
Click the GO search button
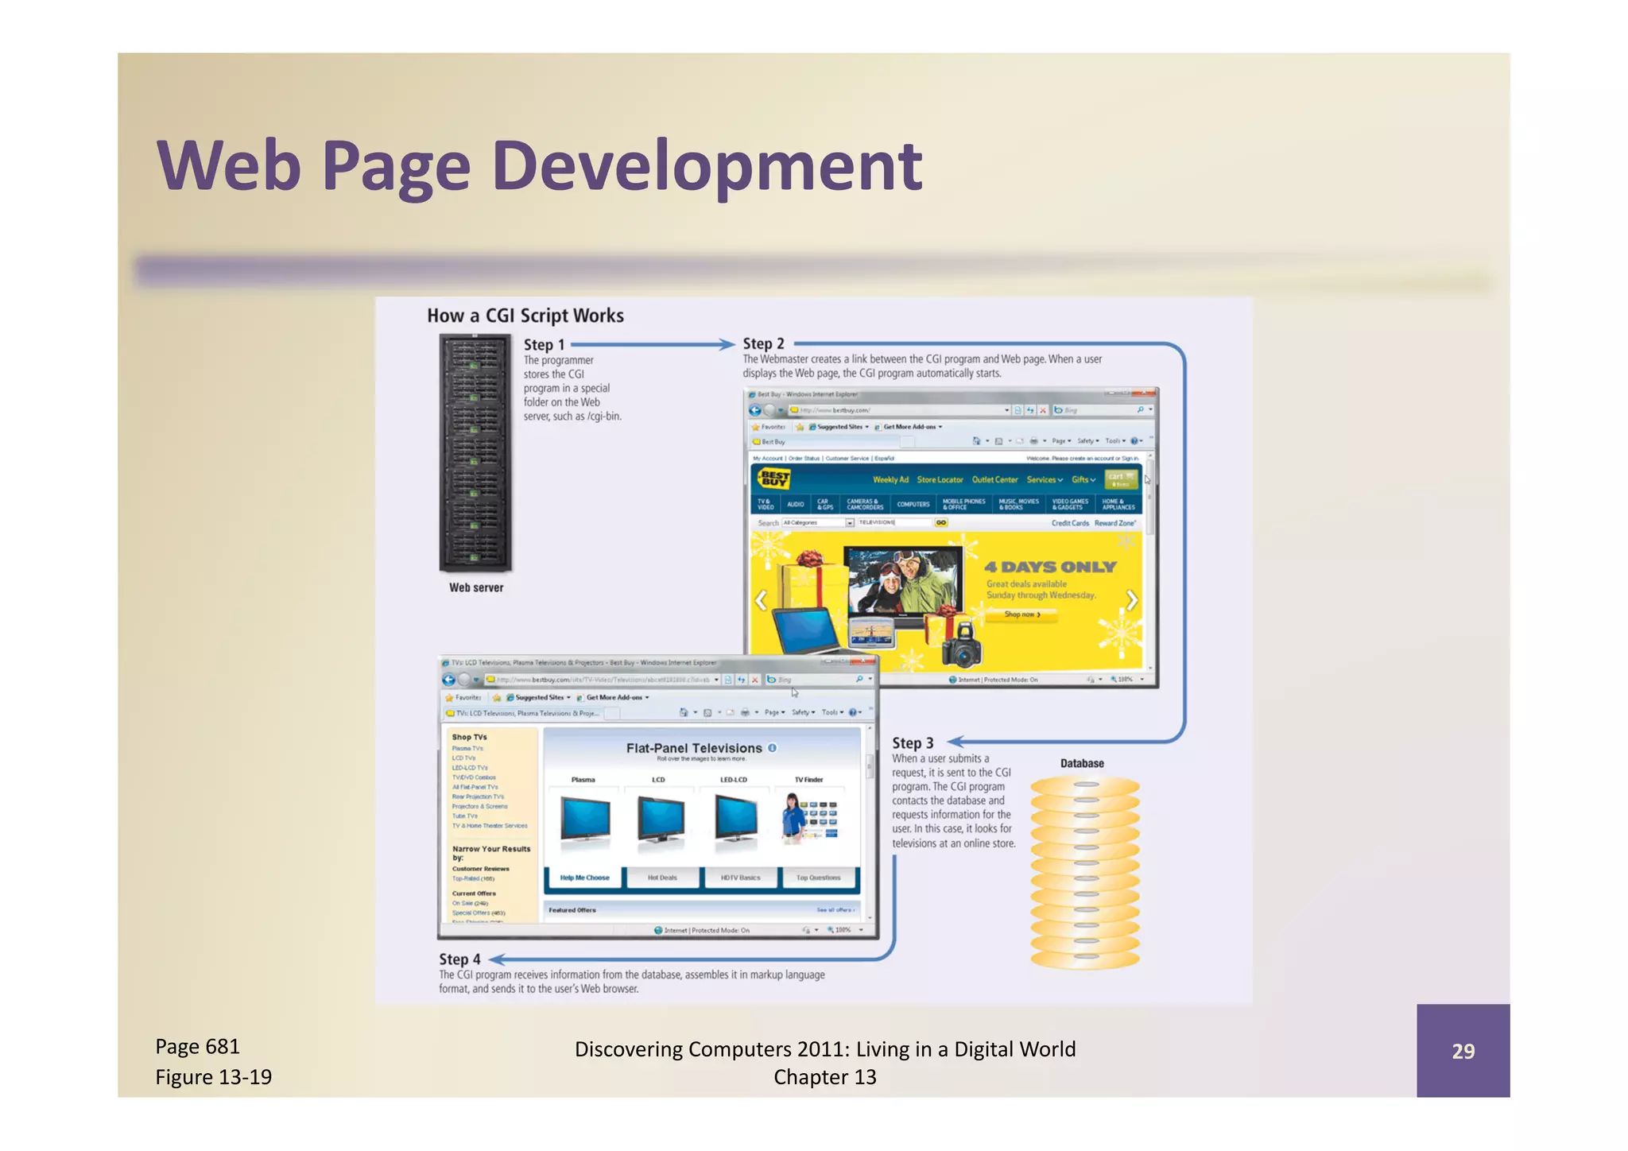(941, 522)
